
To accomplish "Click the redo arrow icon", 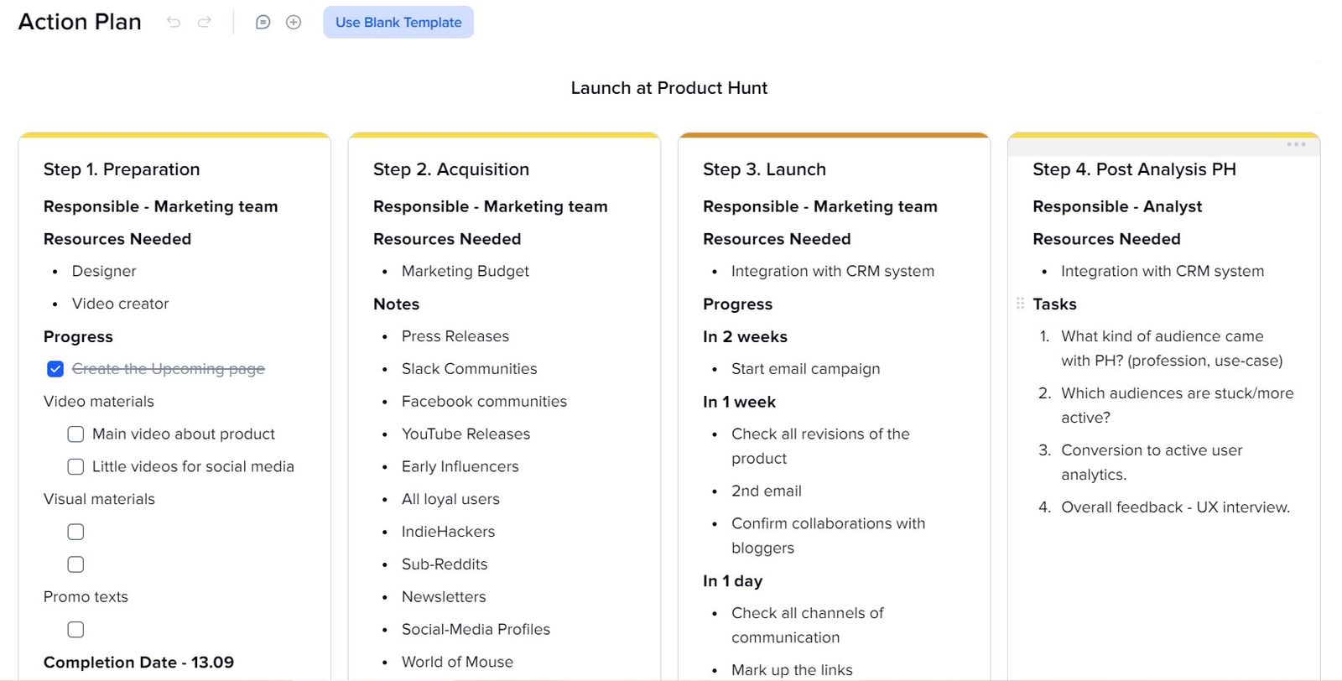I will coord(205,22).
